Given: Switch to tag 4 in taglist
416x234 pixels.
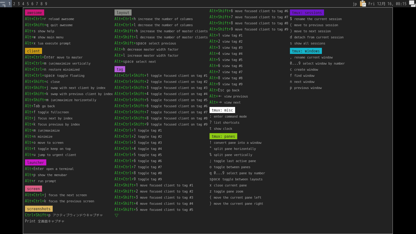Looking at the screenshot, I should click(x=23, y=4).
